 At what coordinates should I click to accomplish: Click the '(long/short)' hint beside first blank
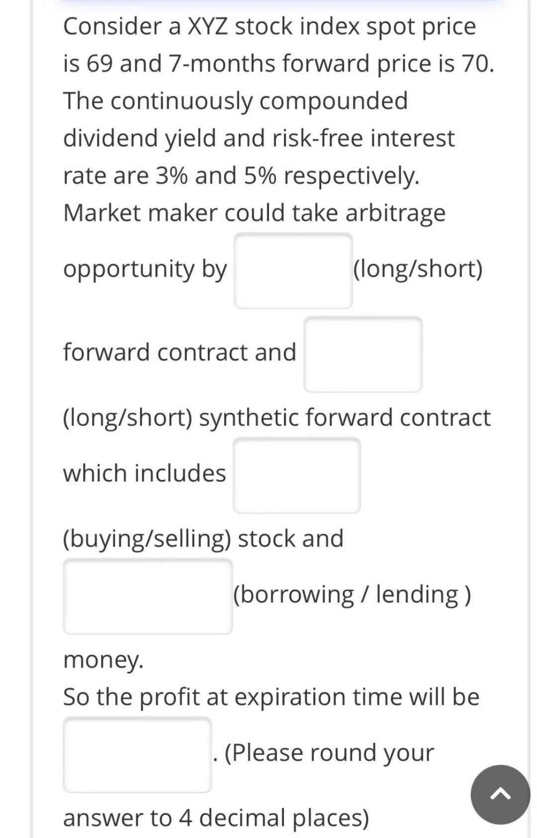pos(418,269)
